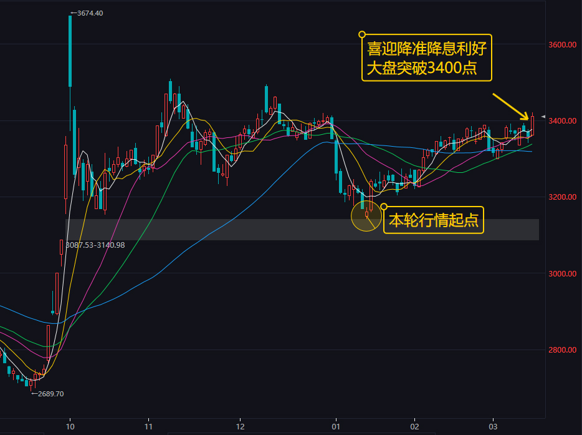Select the 喜迎降准降息利好 annotation text box
This screenshot has height=435, width=582.
click(x=427, y=57)
